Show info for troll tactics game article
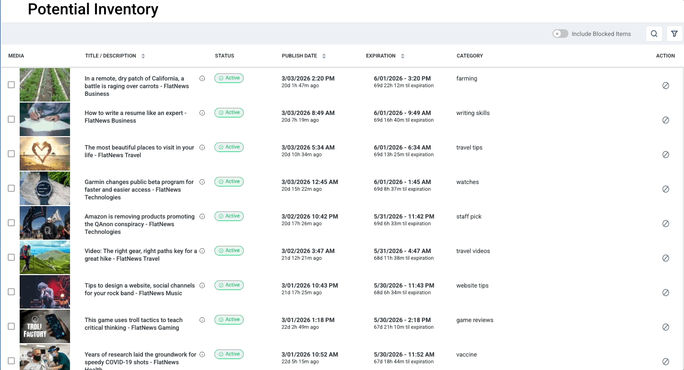The width and height of the screenshot is (684, 370). tap(202, 320)
